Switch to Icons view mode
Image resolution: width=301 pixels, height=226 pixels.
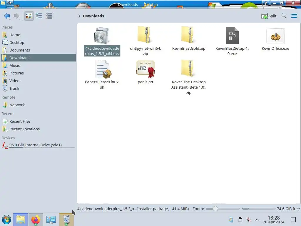[x=29, y=16]
